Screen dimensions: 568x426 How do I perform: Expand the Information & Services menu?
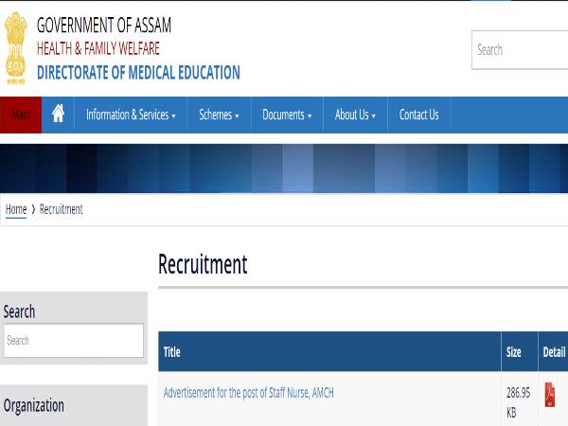pos(131,115)
